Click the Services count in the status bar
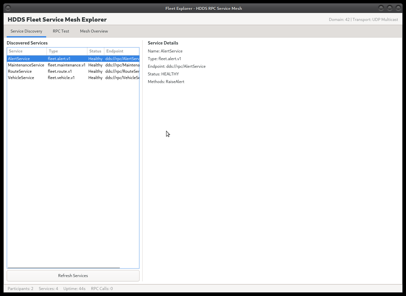This screenshot has height=296, width=406. coord(48,288)
